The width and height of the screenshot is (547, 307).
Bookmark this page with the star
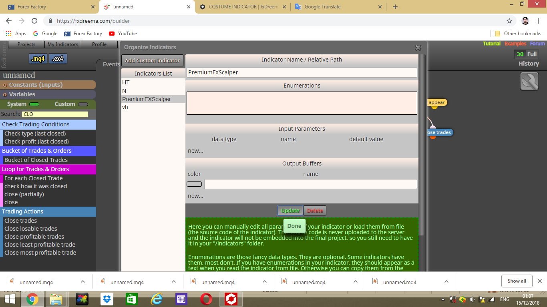[x=509, y=21]
